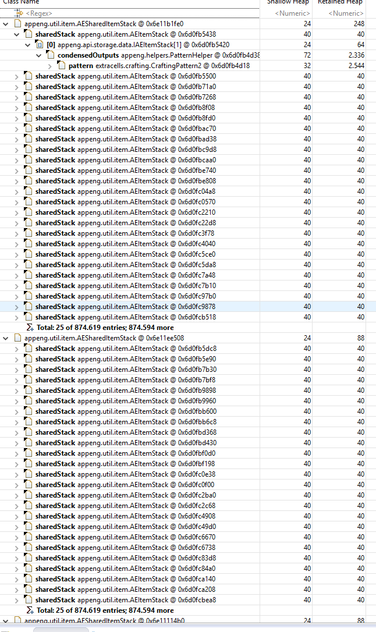This screenshot has height=632, width=376.
Task: Click object icon of AESharedItemStack @ 0x6e11b1fe0
Action: pyautogui.click(x=17, y=23)
